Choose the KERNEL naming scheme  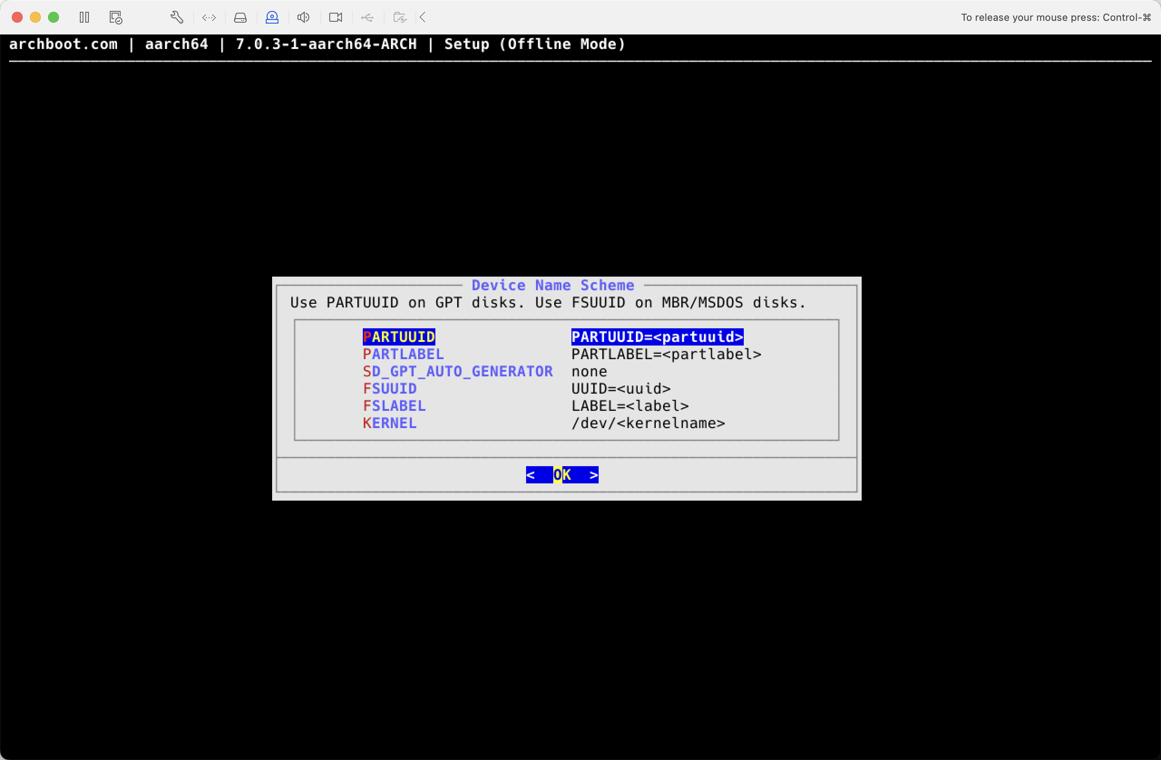pyautogui.click(x=390, y=423)
